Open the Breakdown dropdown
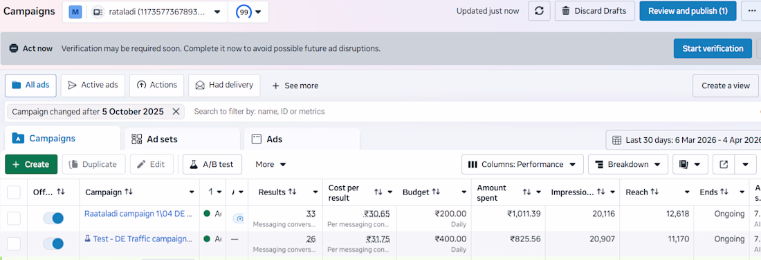The image size is (761, 260). click(x=628, y=164)
